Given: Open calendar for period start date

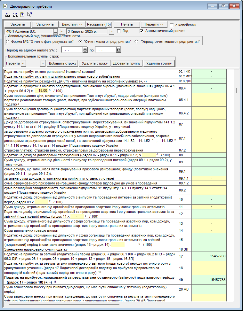Looking at the screenshot, I should pyautogui.click(x=85, y=50).
